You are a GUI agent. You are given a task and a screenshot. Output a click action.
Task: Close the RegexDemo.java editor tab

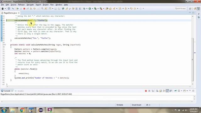(19, 13)
